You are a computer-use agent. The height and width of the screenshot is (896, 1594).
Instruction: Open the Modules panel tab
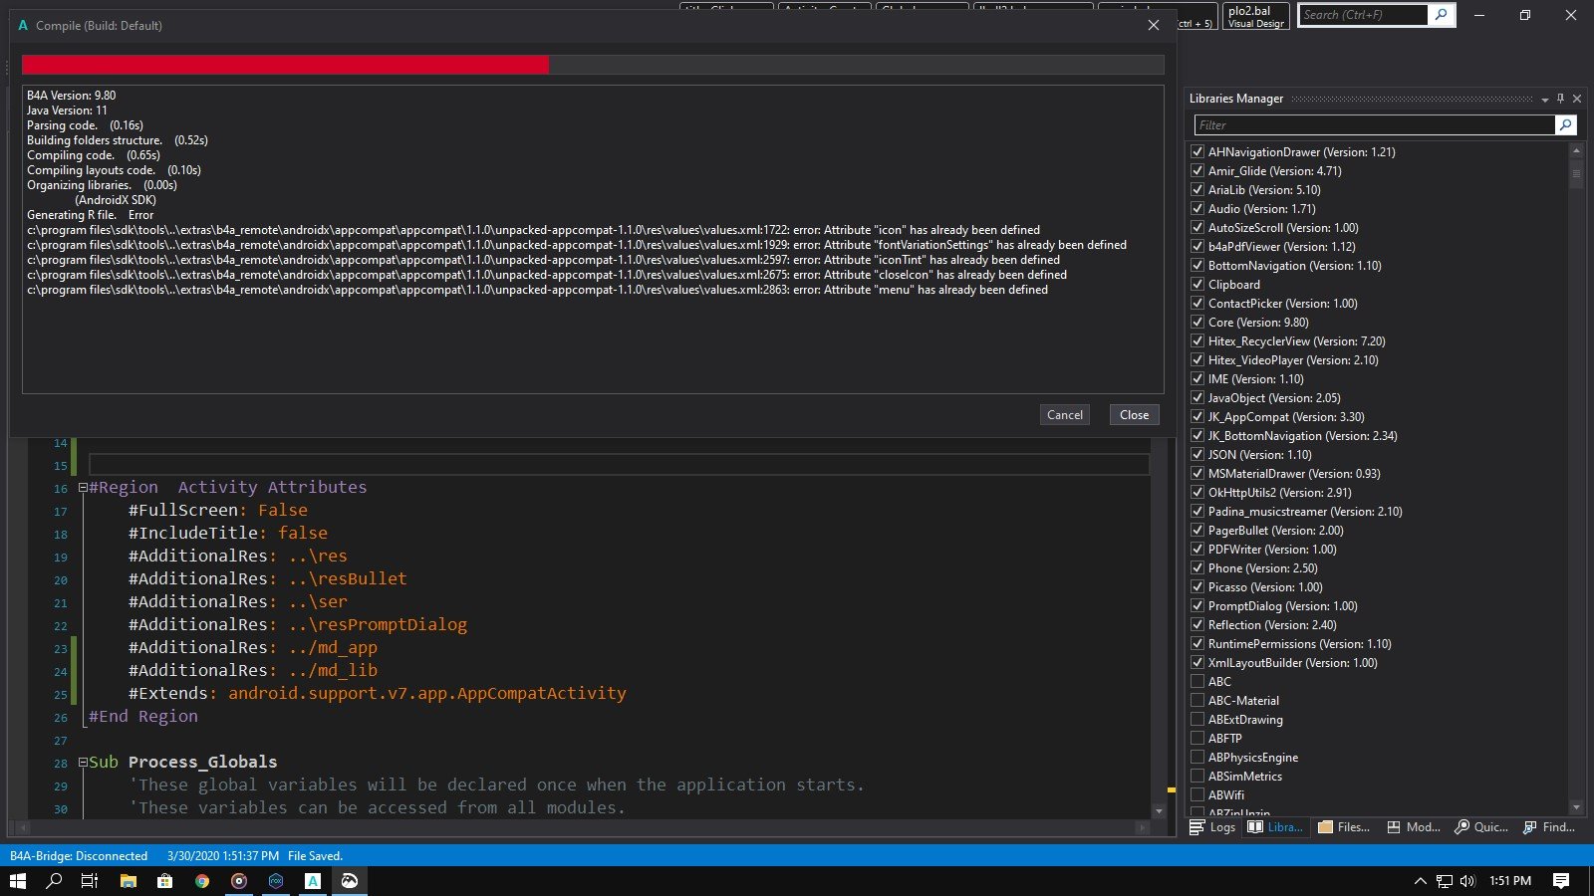1413,827
